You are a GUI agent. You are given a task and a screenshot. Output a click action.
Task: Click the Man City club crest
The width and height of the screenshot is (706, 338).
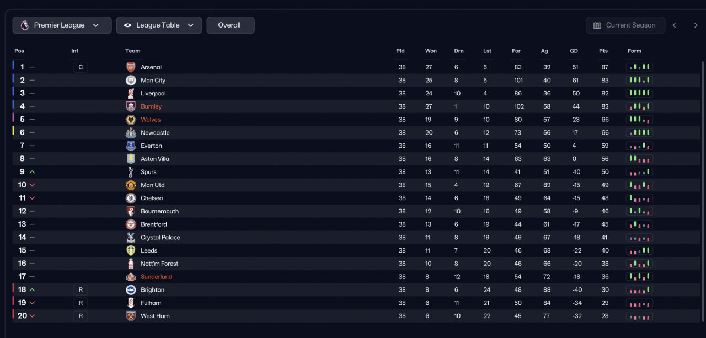[131, 81]
